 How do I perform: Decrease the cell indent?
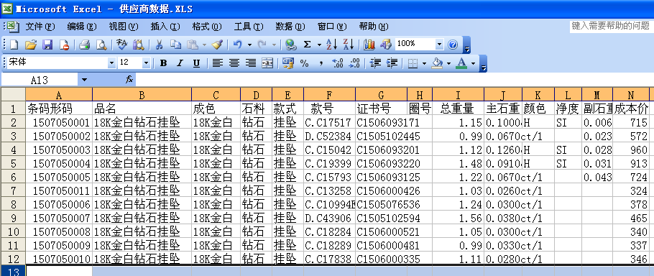click(376, 63)
